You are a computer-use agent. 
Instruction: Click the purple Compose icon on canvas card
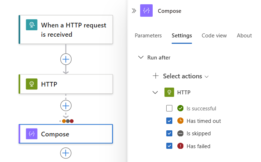point(31,134)
